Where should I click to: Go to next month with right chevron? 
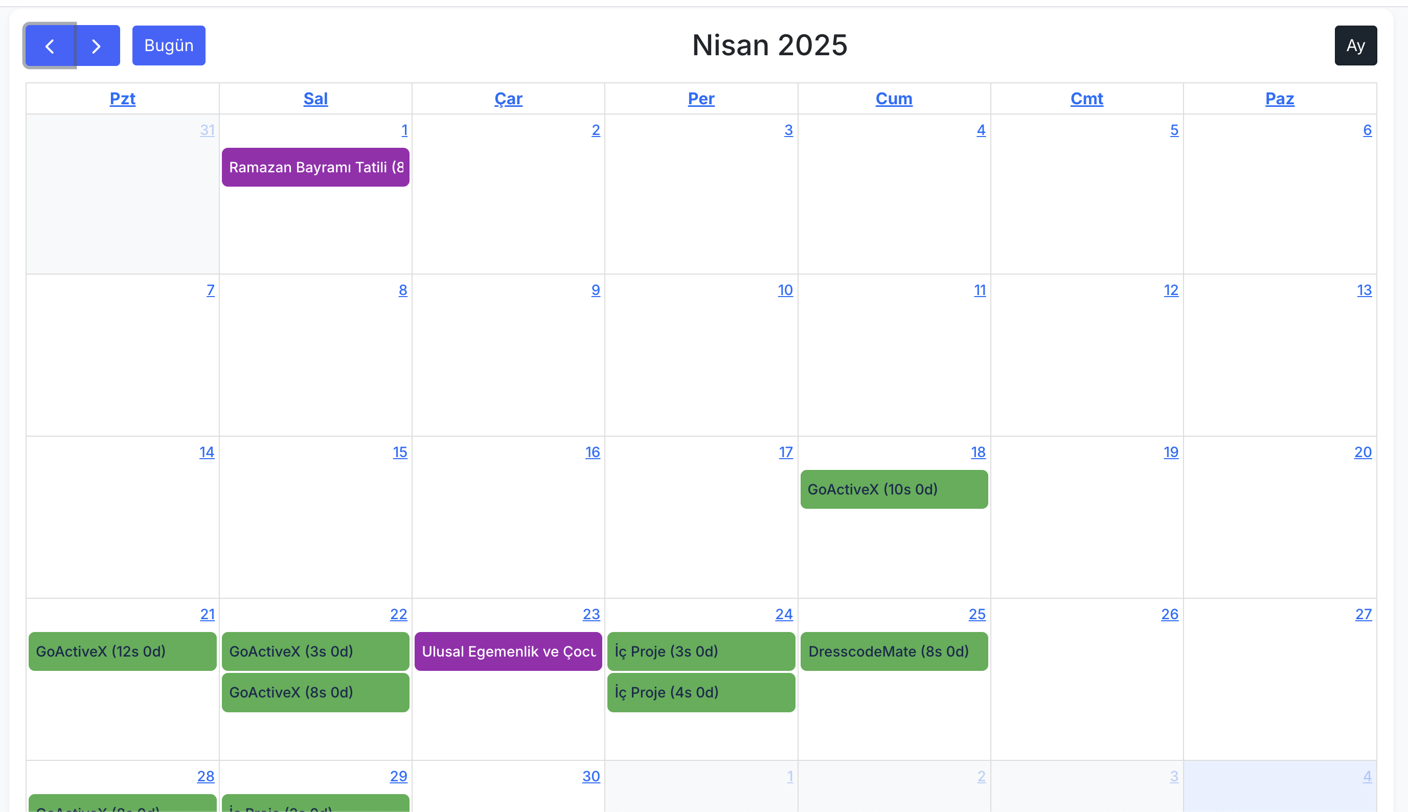click(97, 46)
